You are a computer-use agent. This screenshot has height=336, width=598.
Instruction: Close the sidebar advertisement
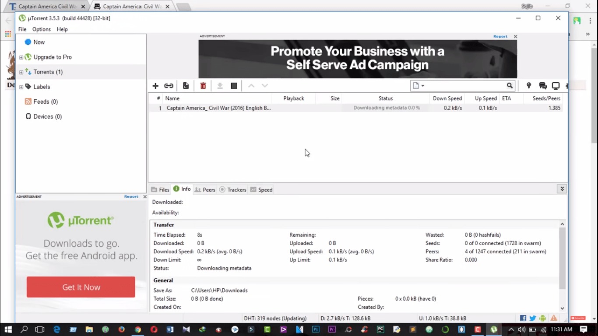coord(145,196)
